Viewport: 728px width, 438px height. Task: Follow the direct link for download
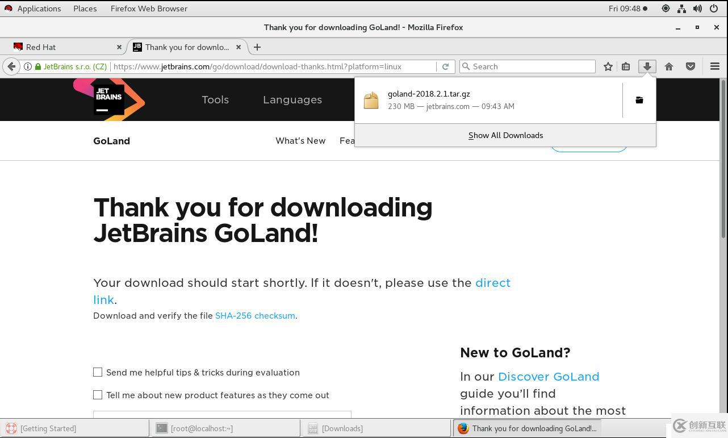point(492,283)
